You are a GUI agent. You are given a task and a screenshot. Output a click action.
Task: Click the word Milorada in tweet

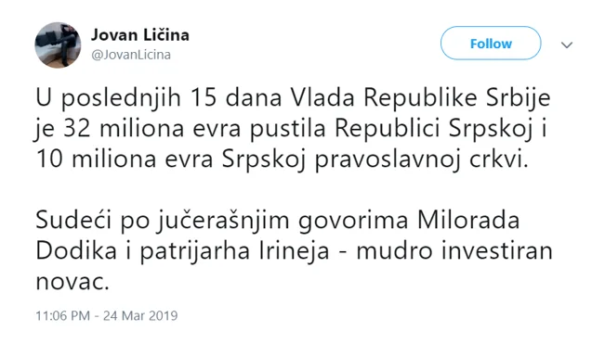[468, 221]
